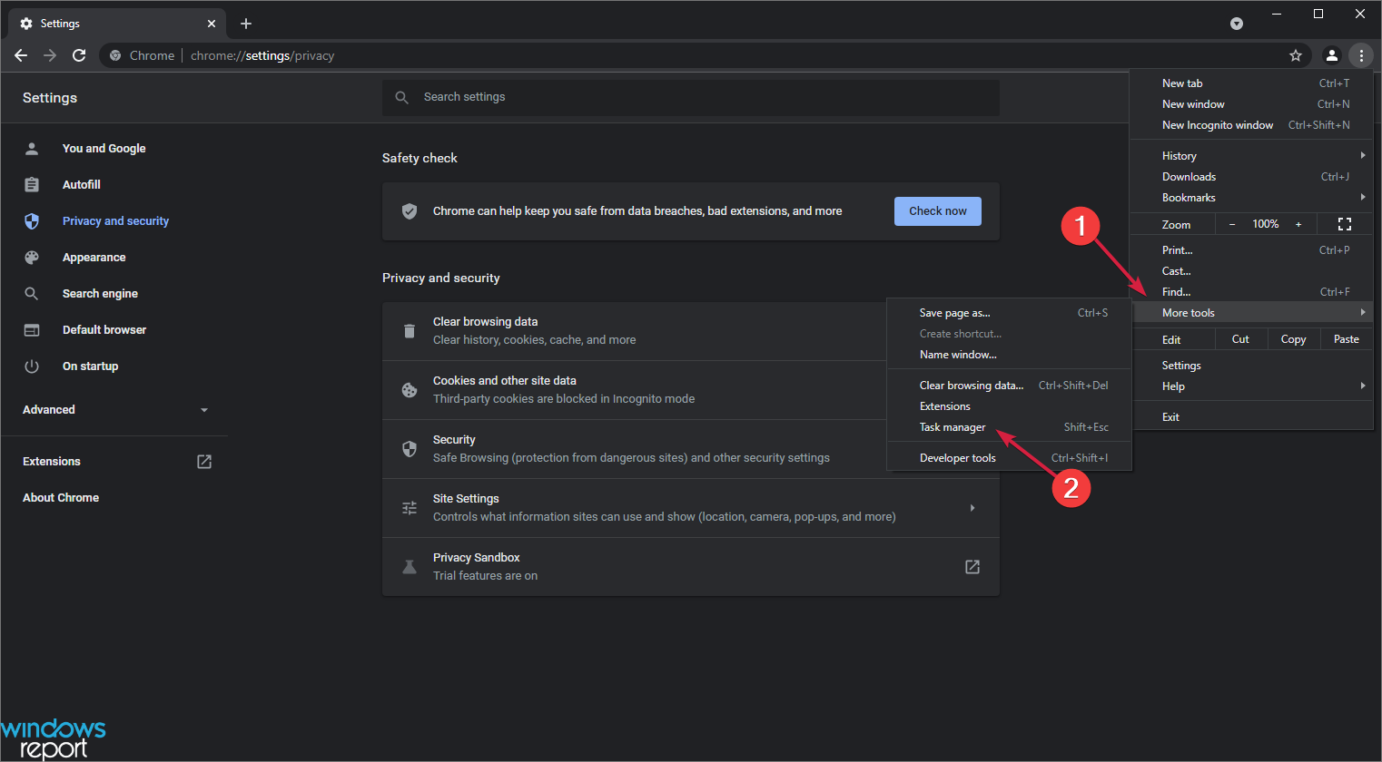Click the browser forward arrow
This screenshot has width=1382, height=762.
click(x=50, y=55)
